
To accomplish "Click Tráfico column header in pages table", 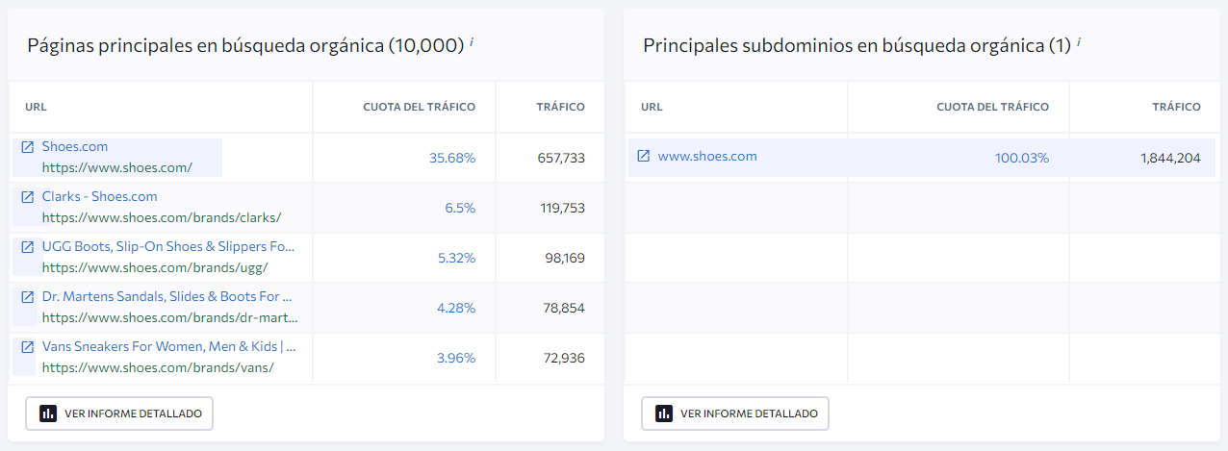I will [560, 107].
